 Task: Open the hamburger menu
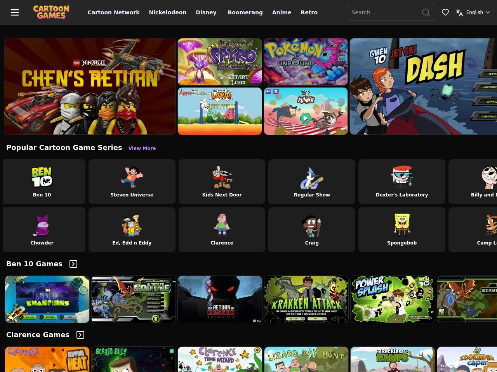15,12
